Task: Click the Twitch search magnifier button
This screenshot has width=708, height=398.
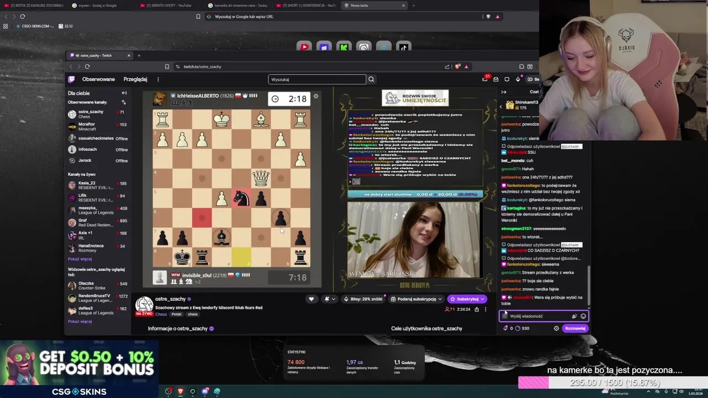Action: tap(371, 79)
